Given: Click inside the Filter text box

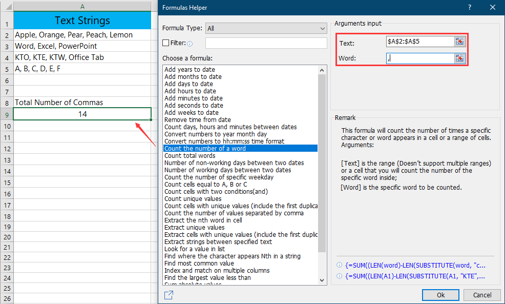Looking at the screenshot, I should [x=265, y=43].
